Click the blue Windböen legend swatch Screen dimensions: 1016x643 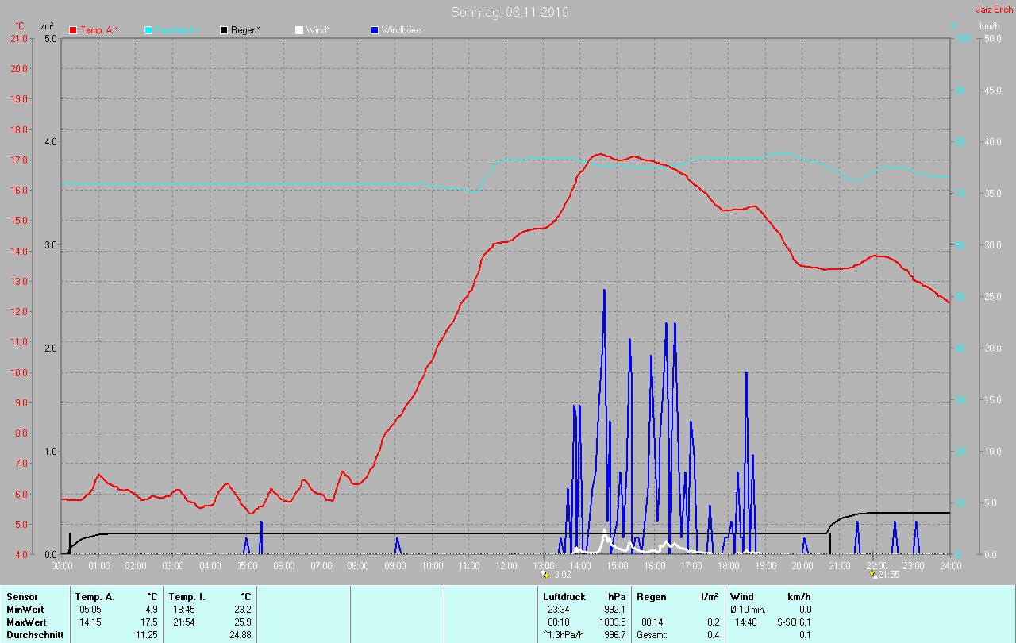pos(375,30)
